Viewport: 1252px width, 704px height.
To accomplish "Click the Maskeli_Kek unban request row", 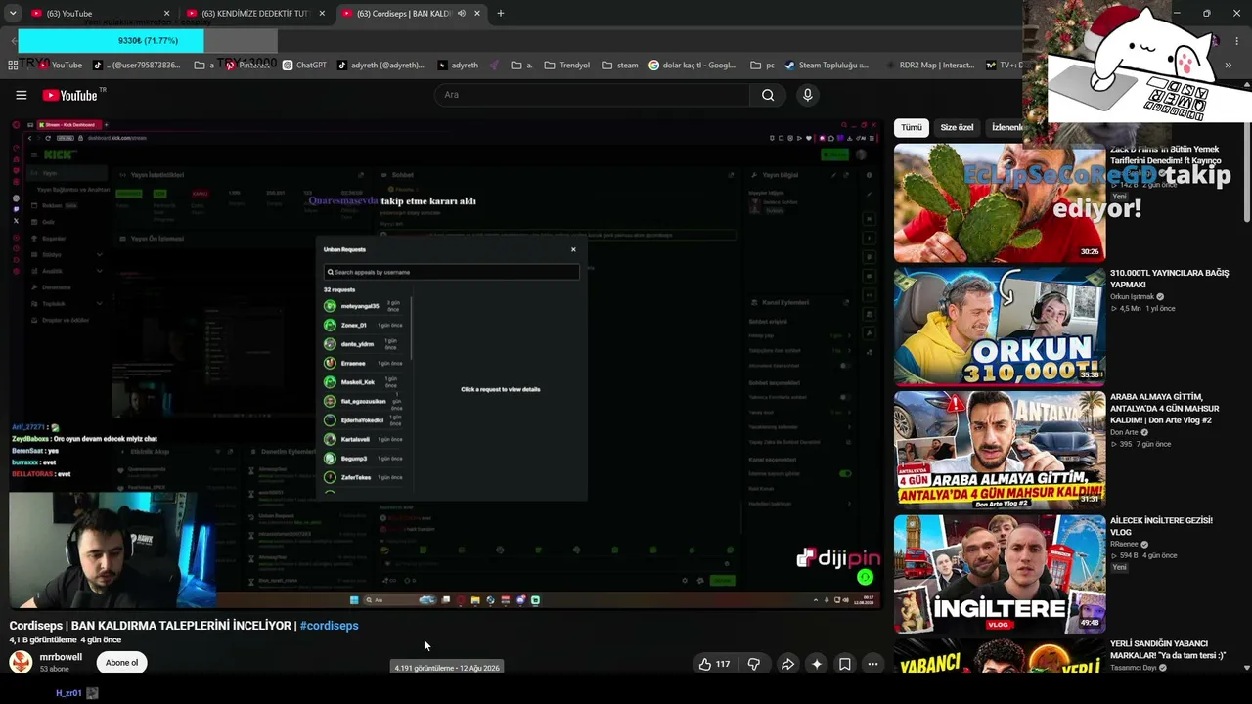I will point(365,382).
